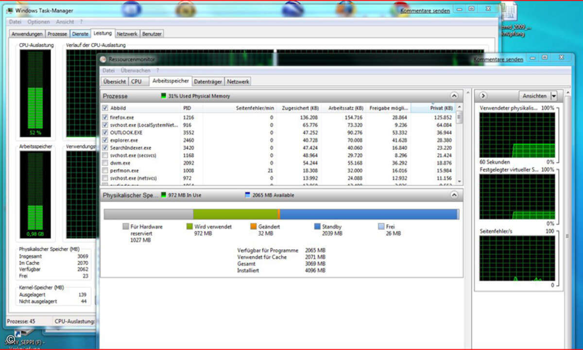This screenshot has height=350, width=583.
Task: Sort by the PID column header
Action: (x=191, y=108)
